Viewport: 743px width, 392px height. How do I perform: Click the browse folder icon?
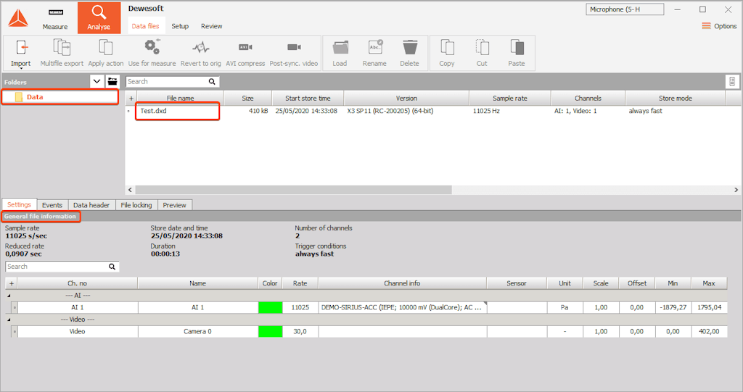click(x=112, y=81)
